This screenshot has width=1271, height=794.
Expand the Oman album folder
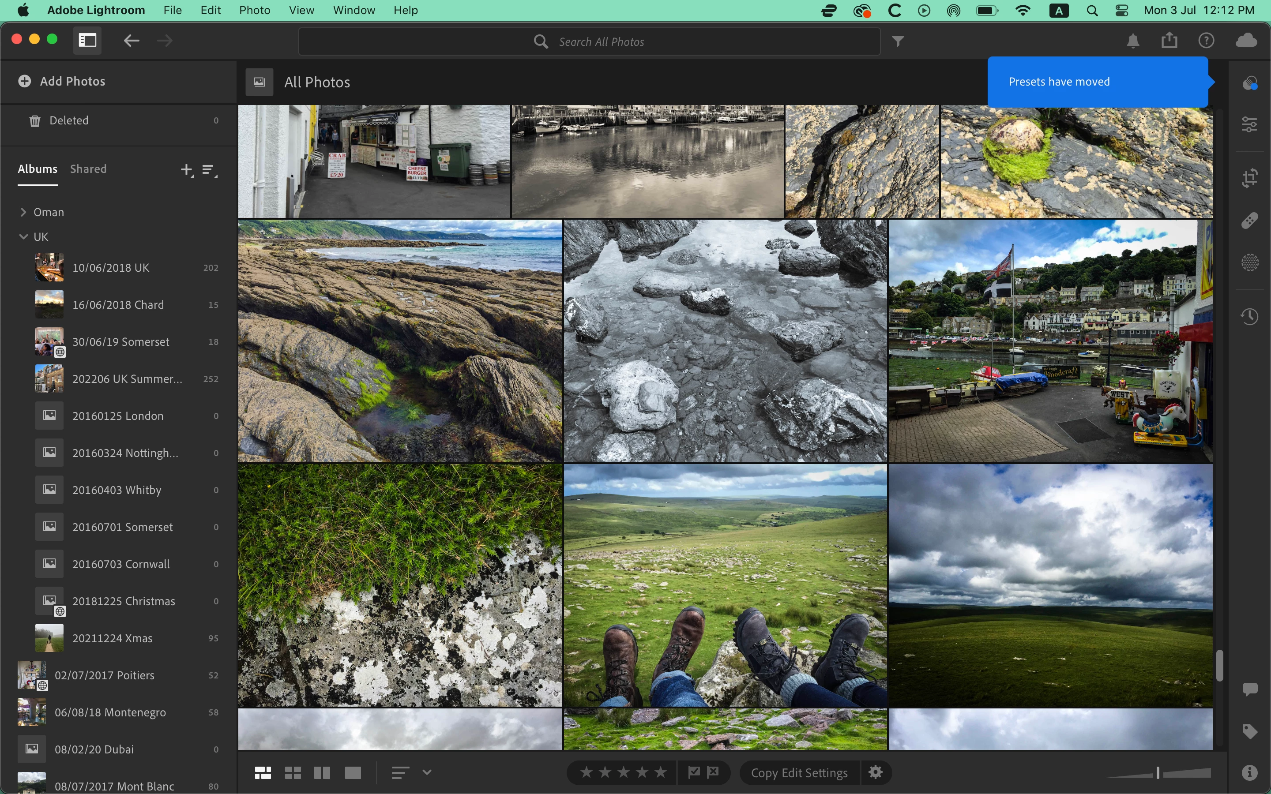pyautogui.click(x=23, y=212)
